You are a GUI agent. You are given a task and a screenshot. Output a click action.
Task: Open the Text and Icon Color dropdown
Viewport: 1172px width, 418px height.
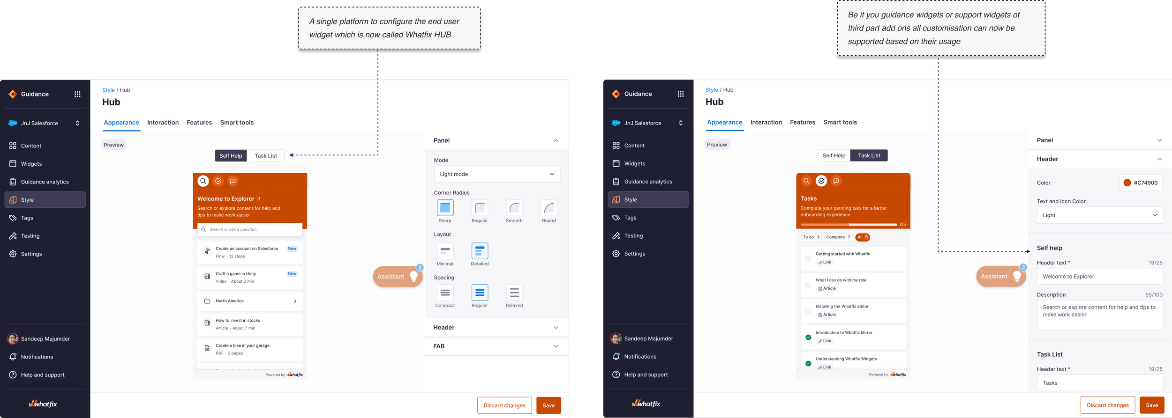[1100, 215]
